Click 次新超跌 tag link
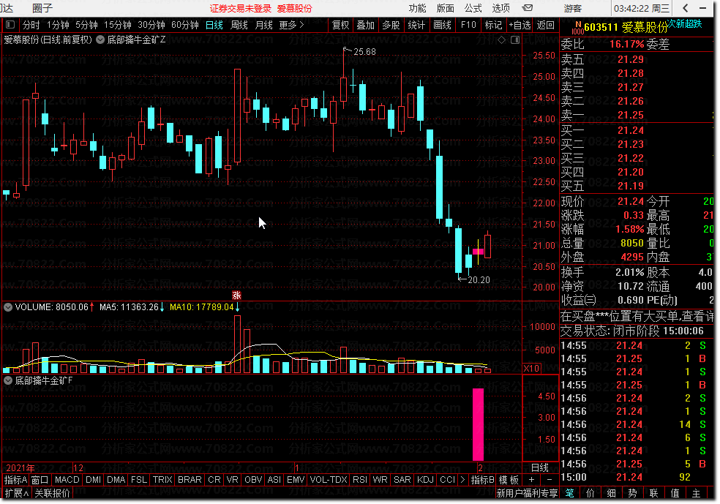The image size is (720, 504). [684, 24]
